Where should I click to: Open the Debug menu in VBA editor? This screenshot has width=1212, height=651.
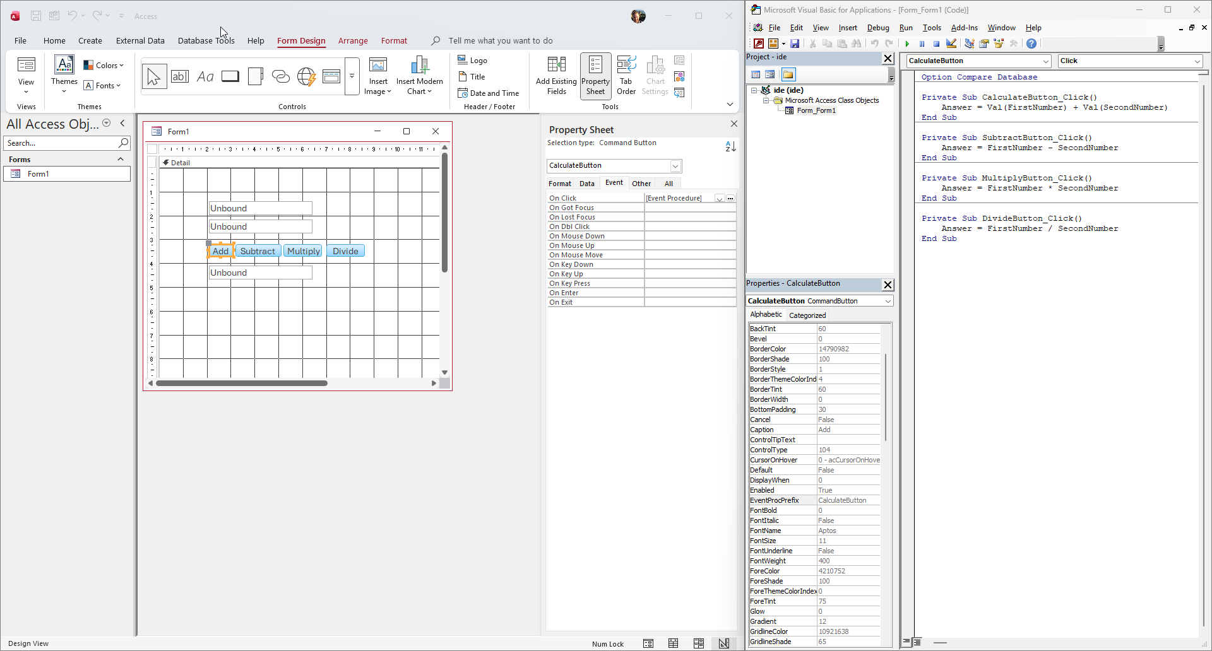[x=877, y=28]
